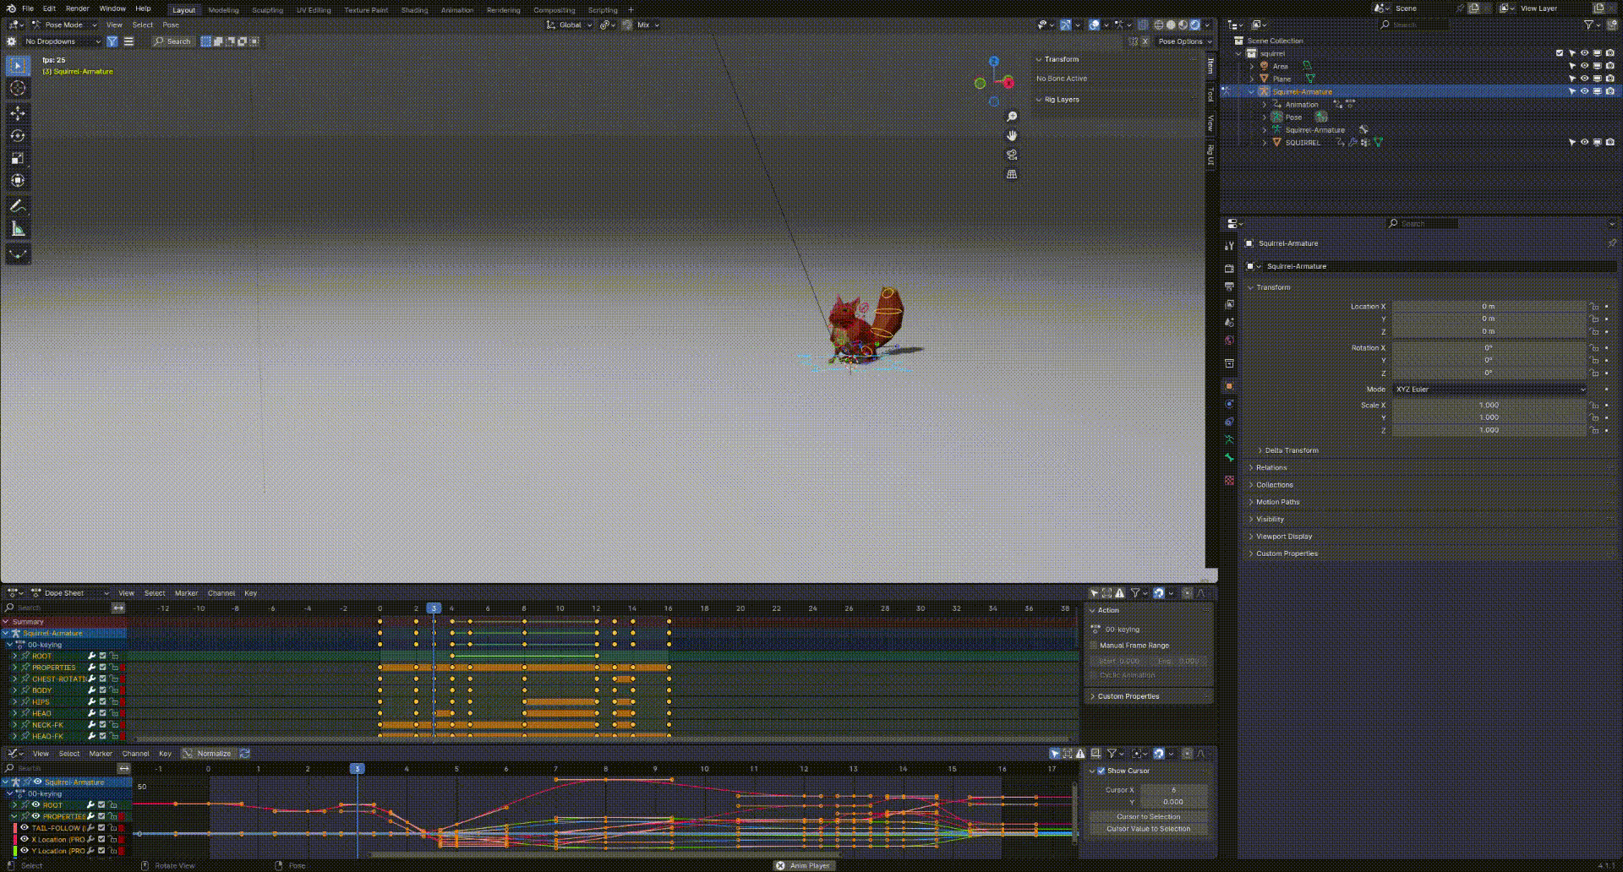The image size is (1623, 872).
Task: Open the Pose Options dropdown
Action: point(1184,41)
